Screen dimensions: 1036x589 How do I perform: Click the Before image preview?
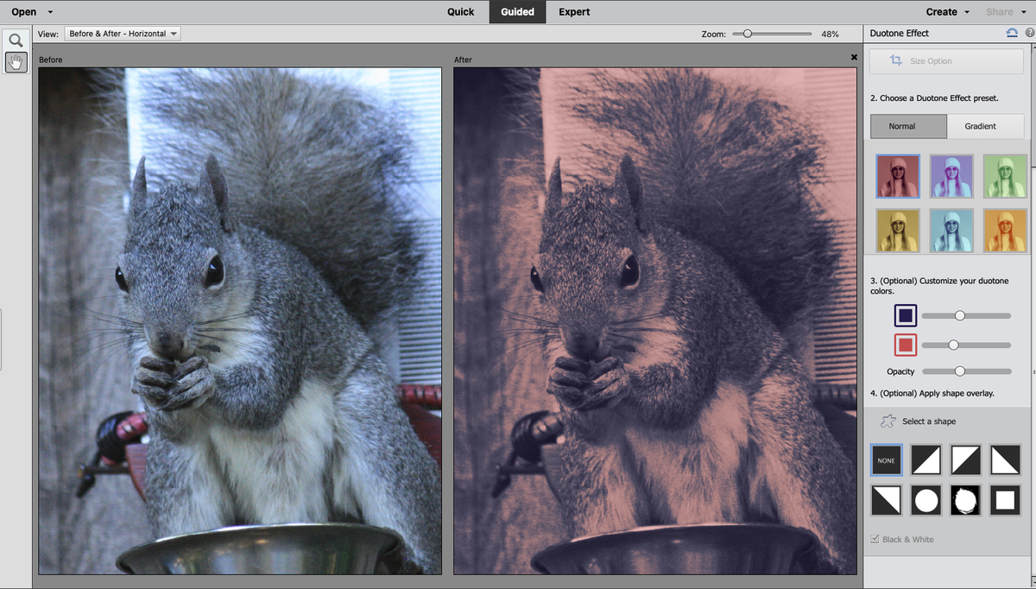[x=240, y=321]
